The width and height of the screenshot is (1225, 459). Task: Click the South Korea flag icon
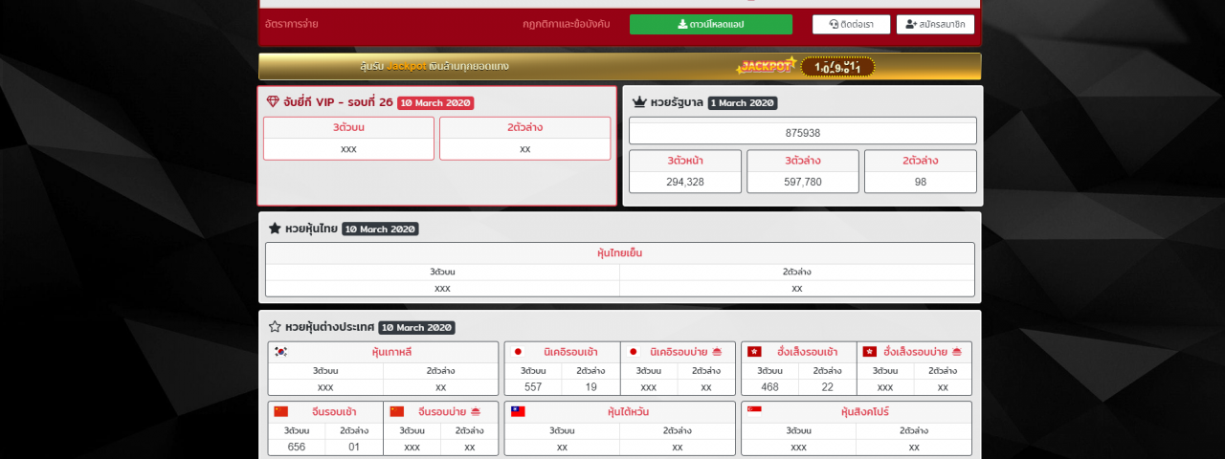pos(280,352)
